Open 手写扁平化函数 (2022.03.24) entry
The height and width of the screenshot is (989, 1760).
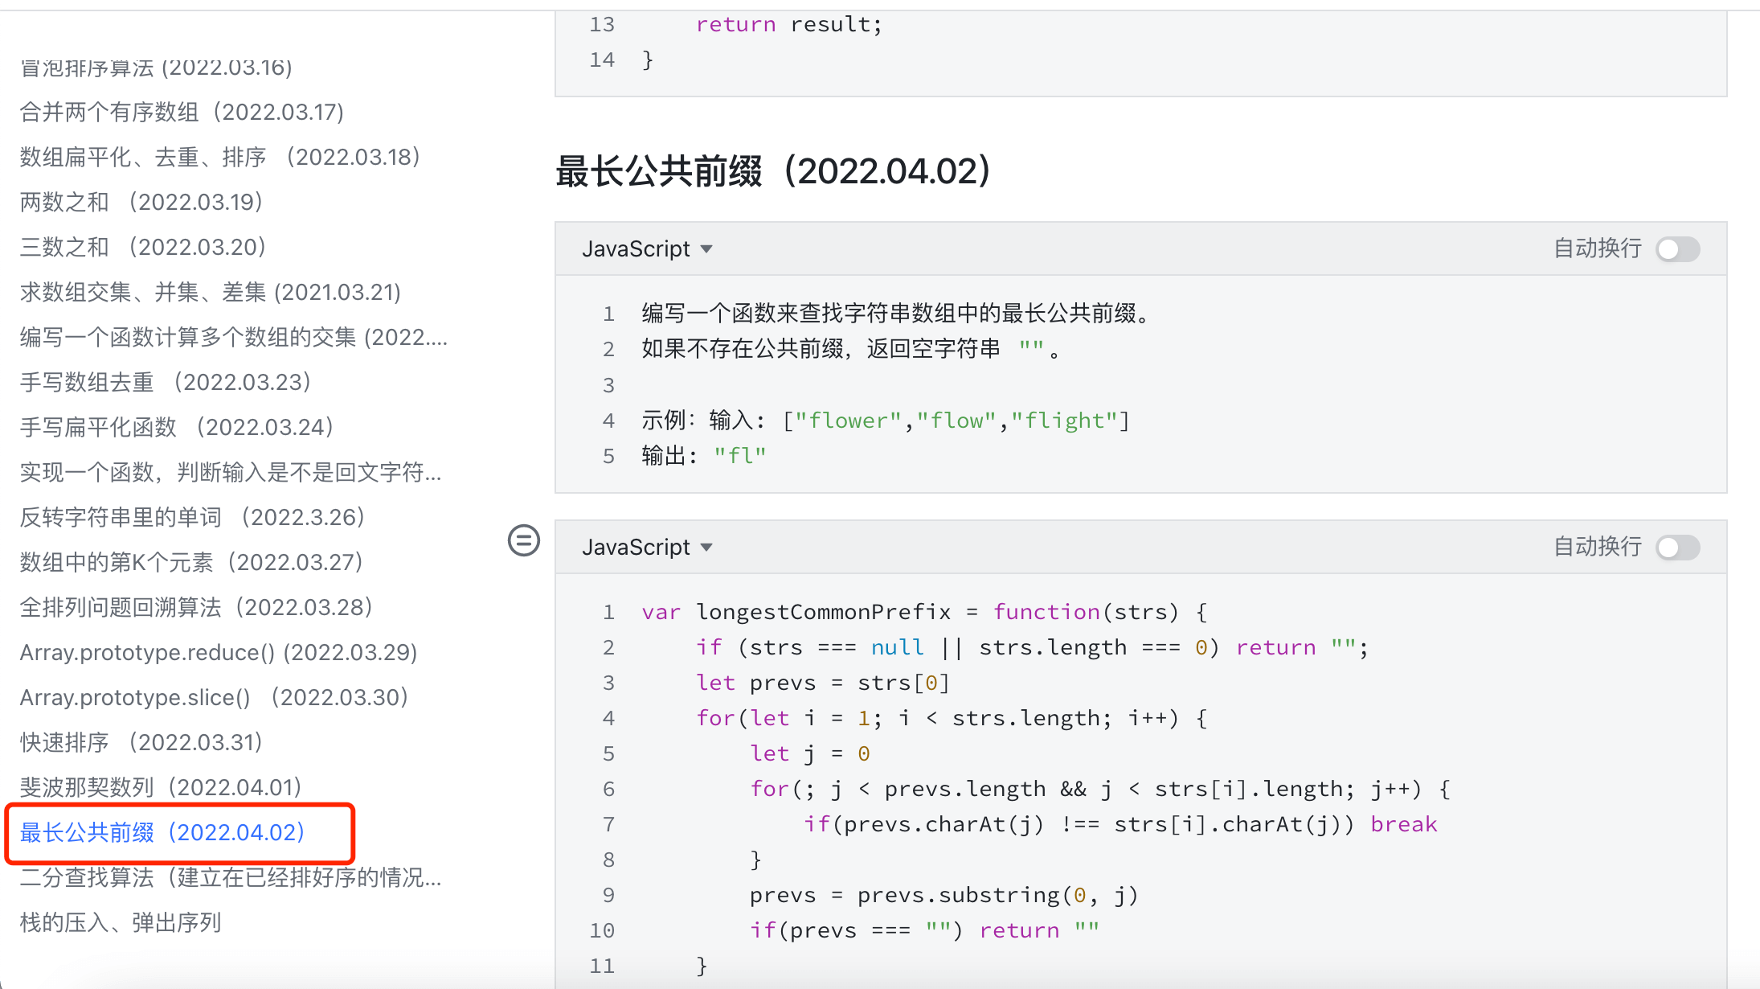[x=177, y=427]
